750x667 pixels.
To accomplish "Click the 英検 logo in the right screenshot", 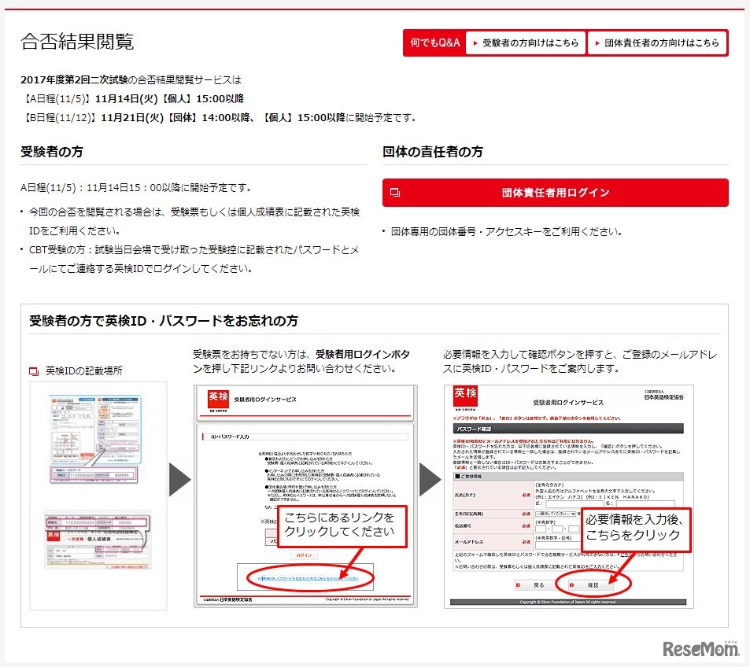I will point(465,397).
